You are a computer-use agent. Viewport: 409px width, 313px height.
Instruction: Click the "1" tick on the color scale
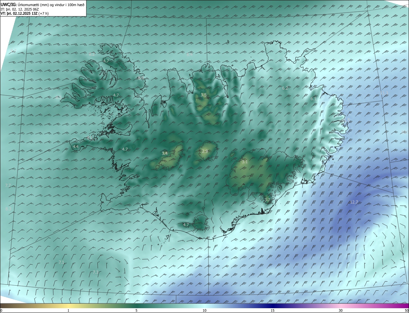(68, 310)
